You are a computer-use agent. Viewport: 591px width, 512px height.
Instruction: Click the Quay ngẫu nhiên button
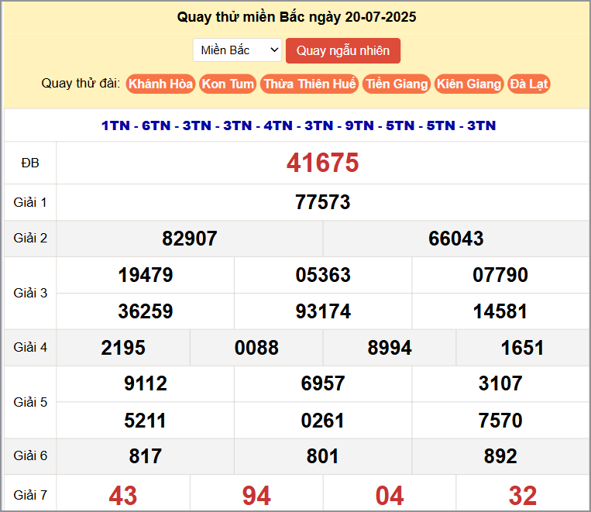point(342,50)
